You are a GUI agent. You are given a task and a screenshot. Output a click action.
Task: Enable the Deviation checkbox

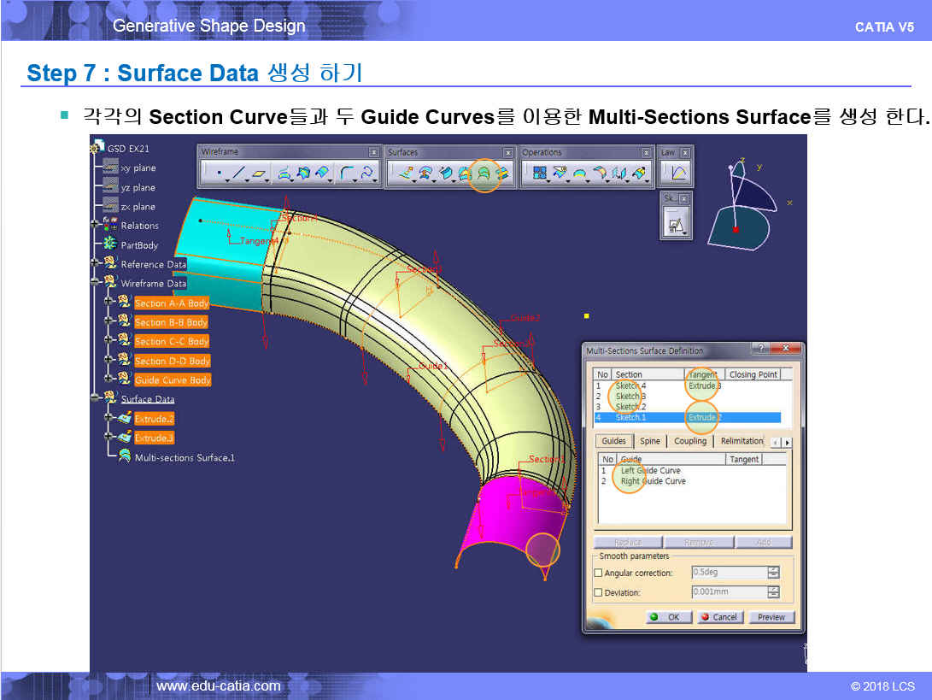pyautogui.click(x=598, y=592)
